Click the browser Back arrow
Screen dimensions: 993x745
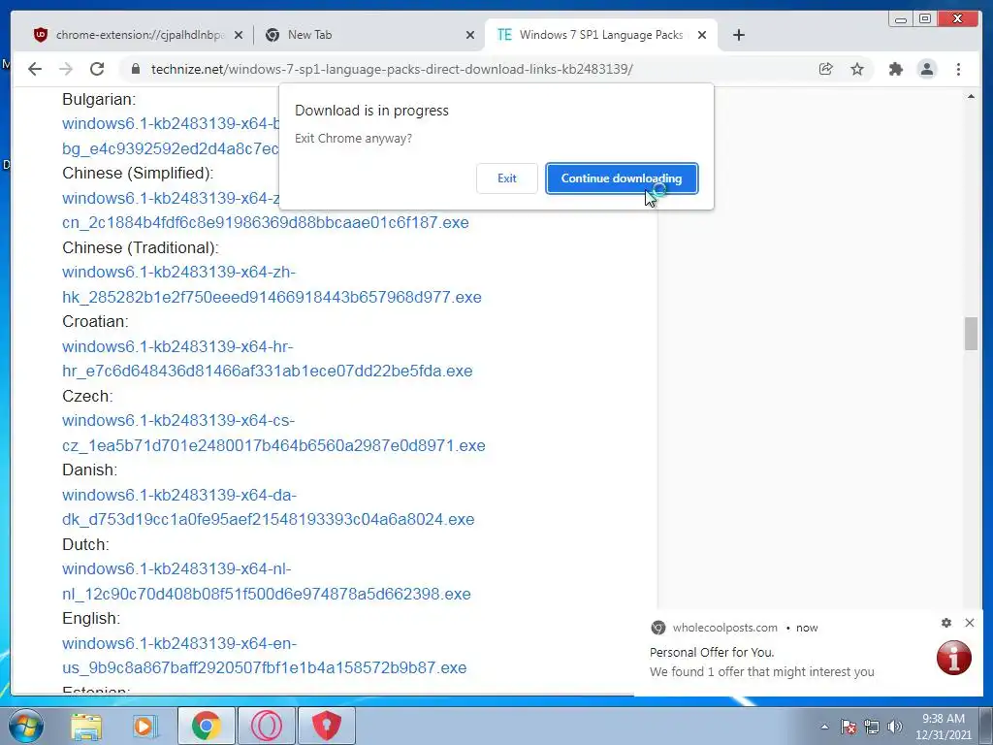click(x=35, y=69)
